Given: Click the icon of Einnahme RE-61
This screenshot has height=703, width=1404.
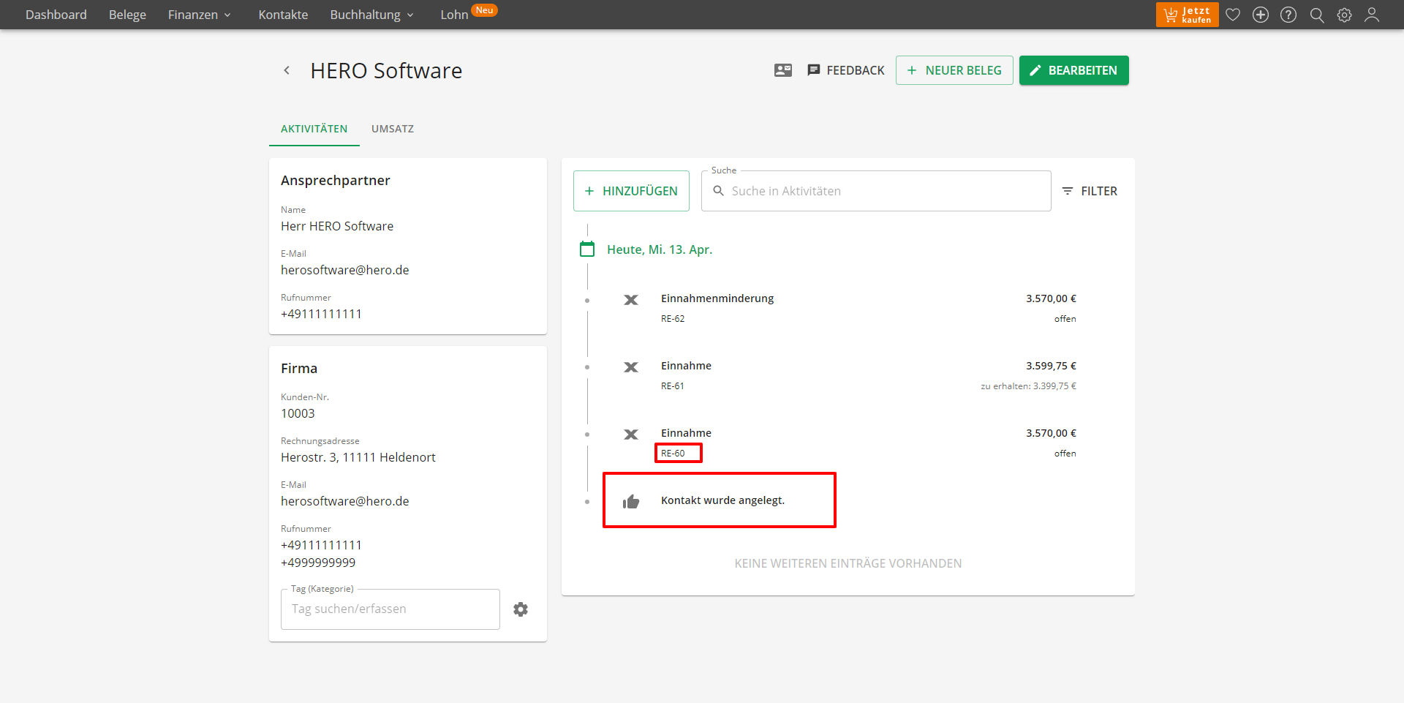Looking at the screenshot, I should pyautogui.click(x=631, y=367).
